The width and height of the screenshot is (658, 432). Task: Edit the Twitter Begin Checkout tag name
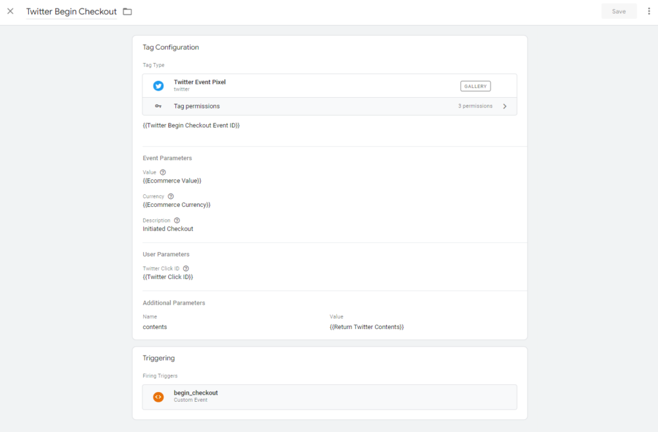(71, 12)
